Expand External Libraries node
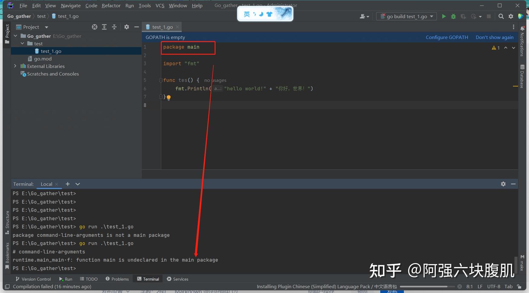This screenshot has width=529, height=293. pyautogui.click(x=15, y=66)
